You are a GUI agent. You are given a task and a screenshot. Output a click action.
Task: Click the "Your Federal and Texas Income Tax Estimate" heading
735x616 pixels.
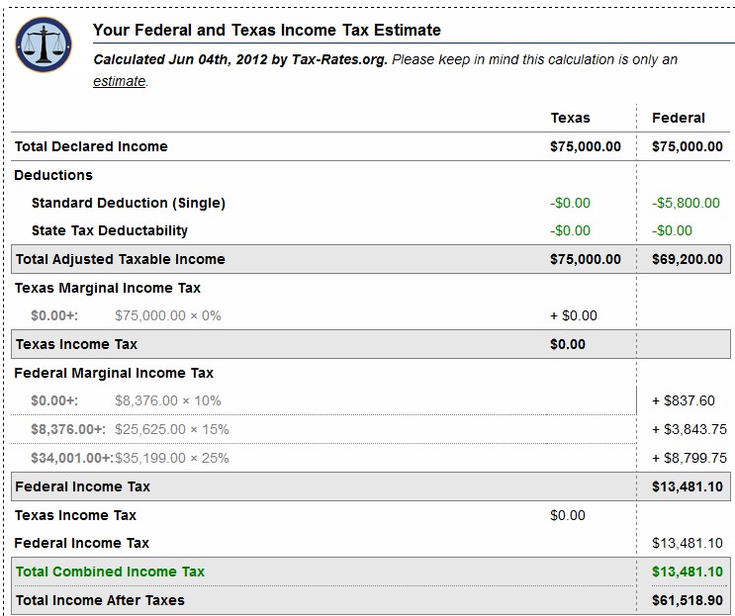pos(267,31)
